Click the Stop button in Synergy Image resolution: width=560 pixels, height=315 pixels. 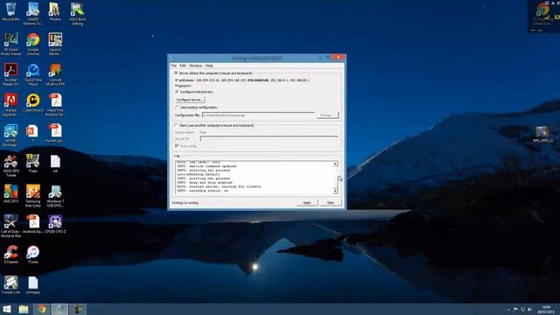point(331,203)
